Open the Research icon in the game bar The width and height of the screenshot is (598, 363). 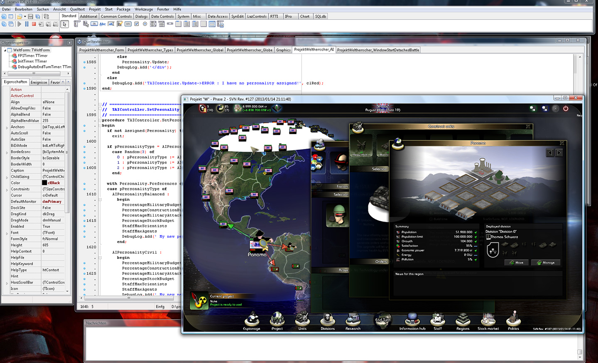tap(353, 320)
